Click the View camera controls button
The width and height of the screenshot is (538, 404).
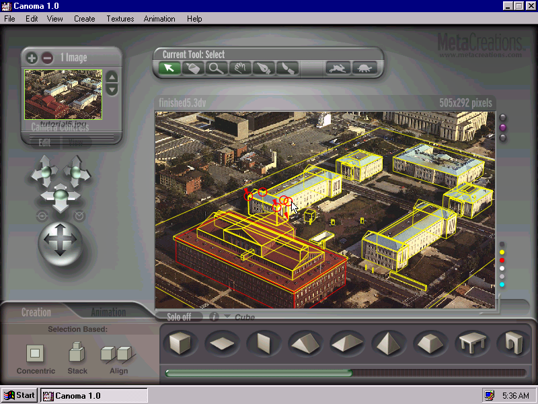pyautogui.click(x=75, y=143)
